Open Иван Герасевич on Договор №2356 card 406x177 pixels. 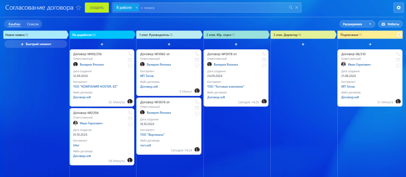pos(91,123)
